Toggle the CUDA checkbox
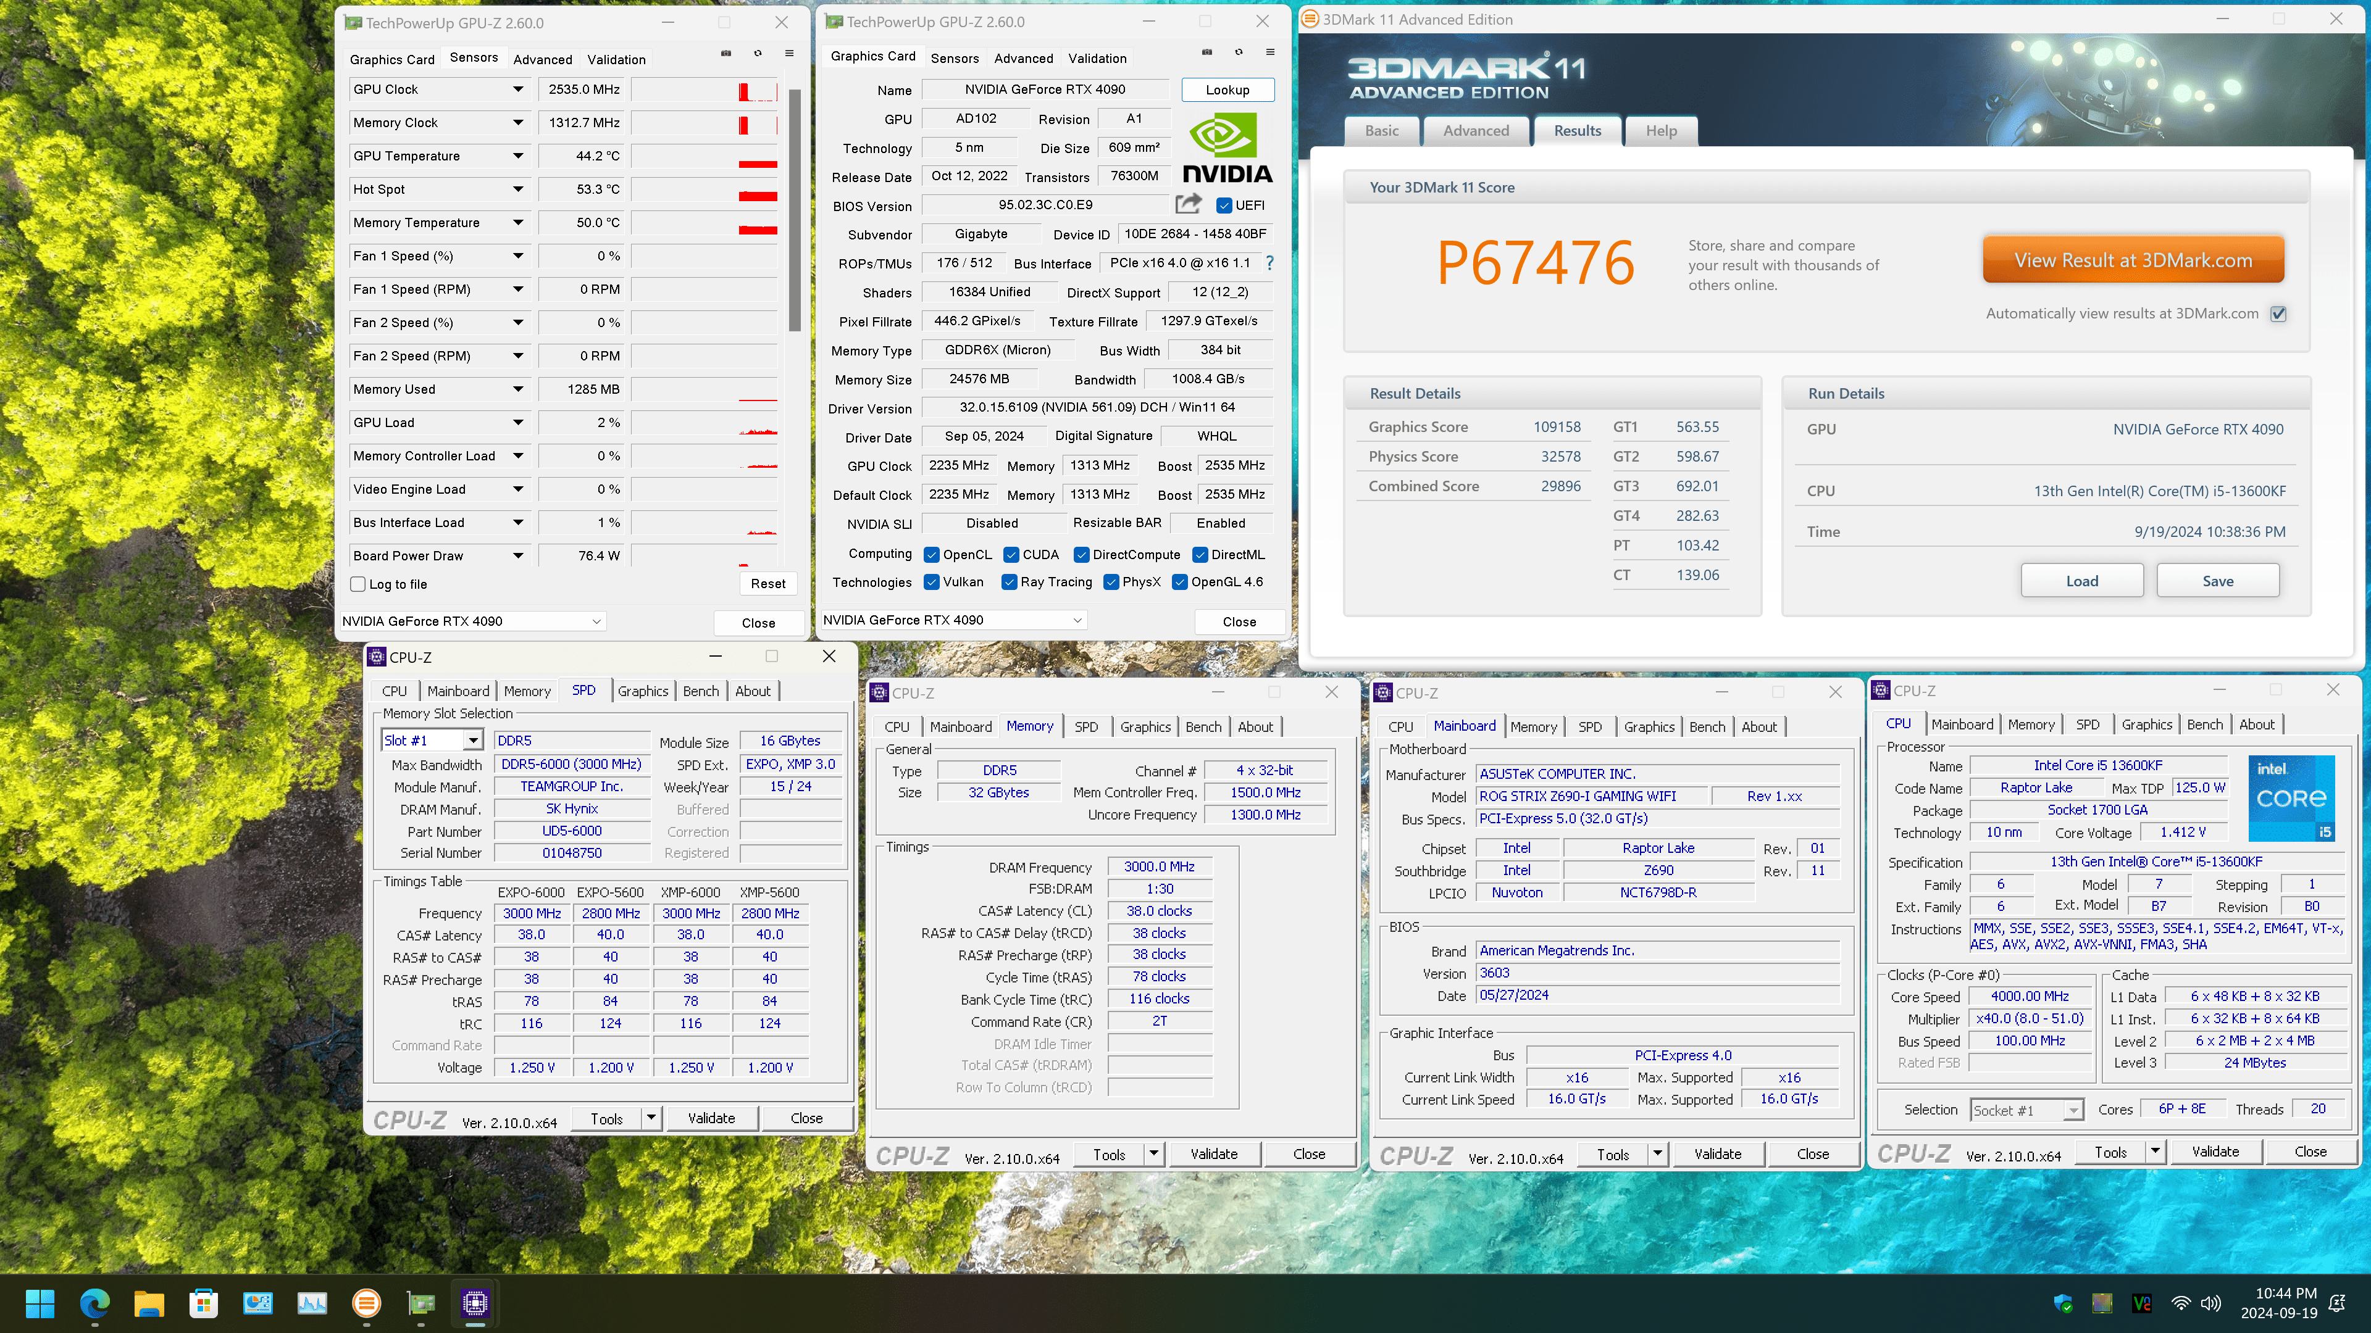This screenshot has width=2371, height=1333. (x=1011, y=555)
